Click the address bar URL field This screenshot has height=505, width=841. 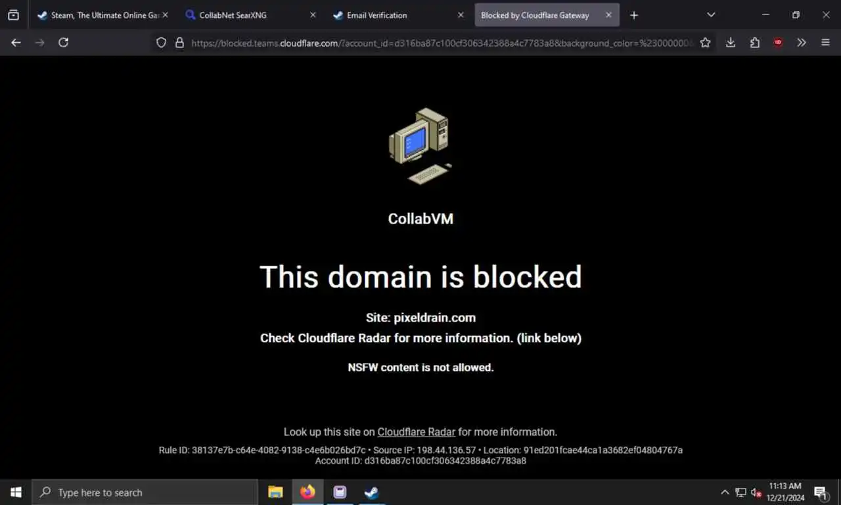coord(442,43)
